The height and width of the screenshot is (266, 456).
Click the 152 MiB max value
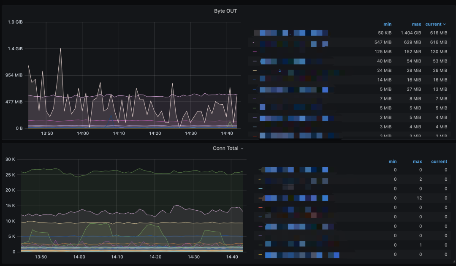point(413,52)
